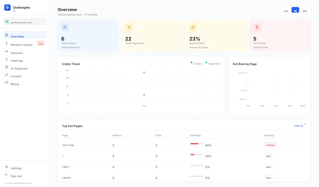Click the Settings gear icon
Image resolution: width=319 pixels, height=187 pixels.
pos(6,167)
